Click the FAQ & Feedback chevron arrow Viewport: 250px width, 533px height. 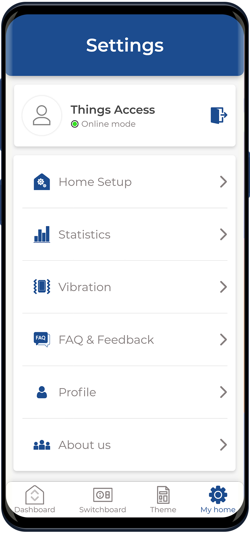click(x=223, y=339)
